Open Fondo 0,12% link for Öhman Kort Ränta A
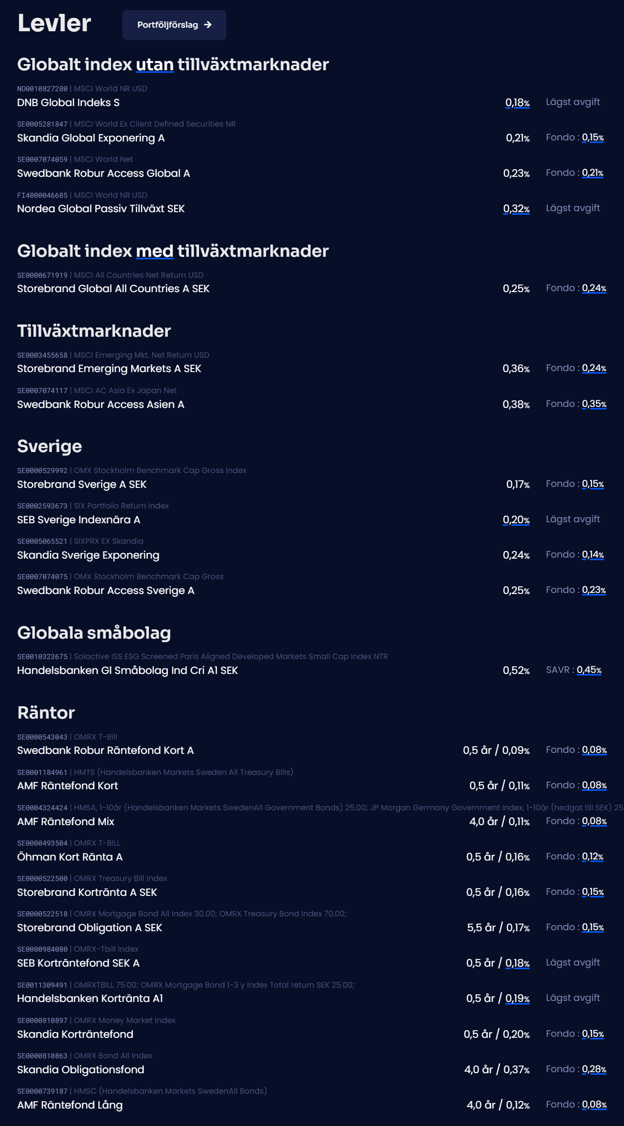Image resolution: width=624 pixels, height=1126 pixels. point(592,856)
